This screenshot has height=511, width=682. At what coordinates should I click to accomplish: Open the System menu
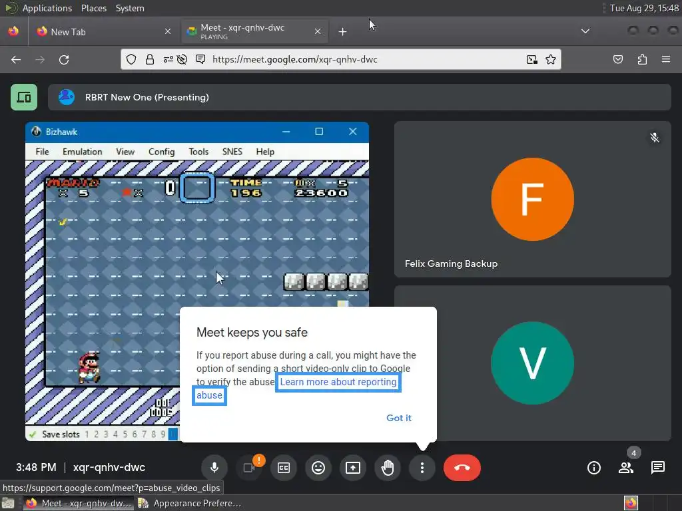(x=130, y=8)
